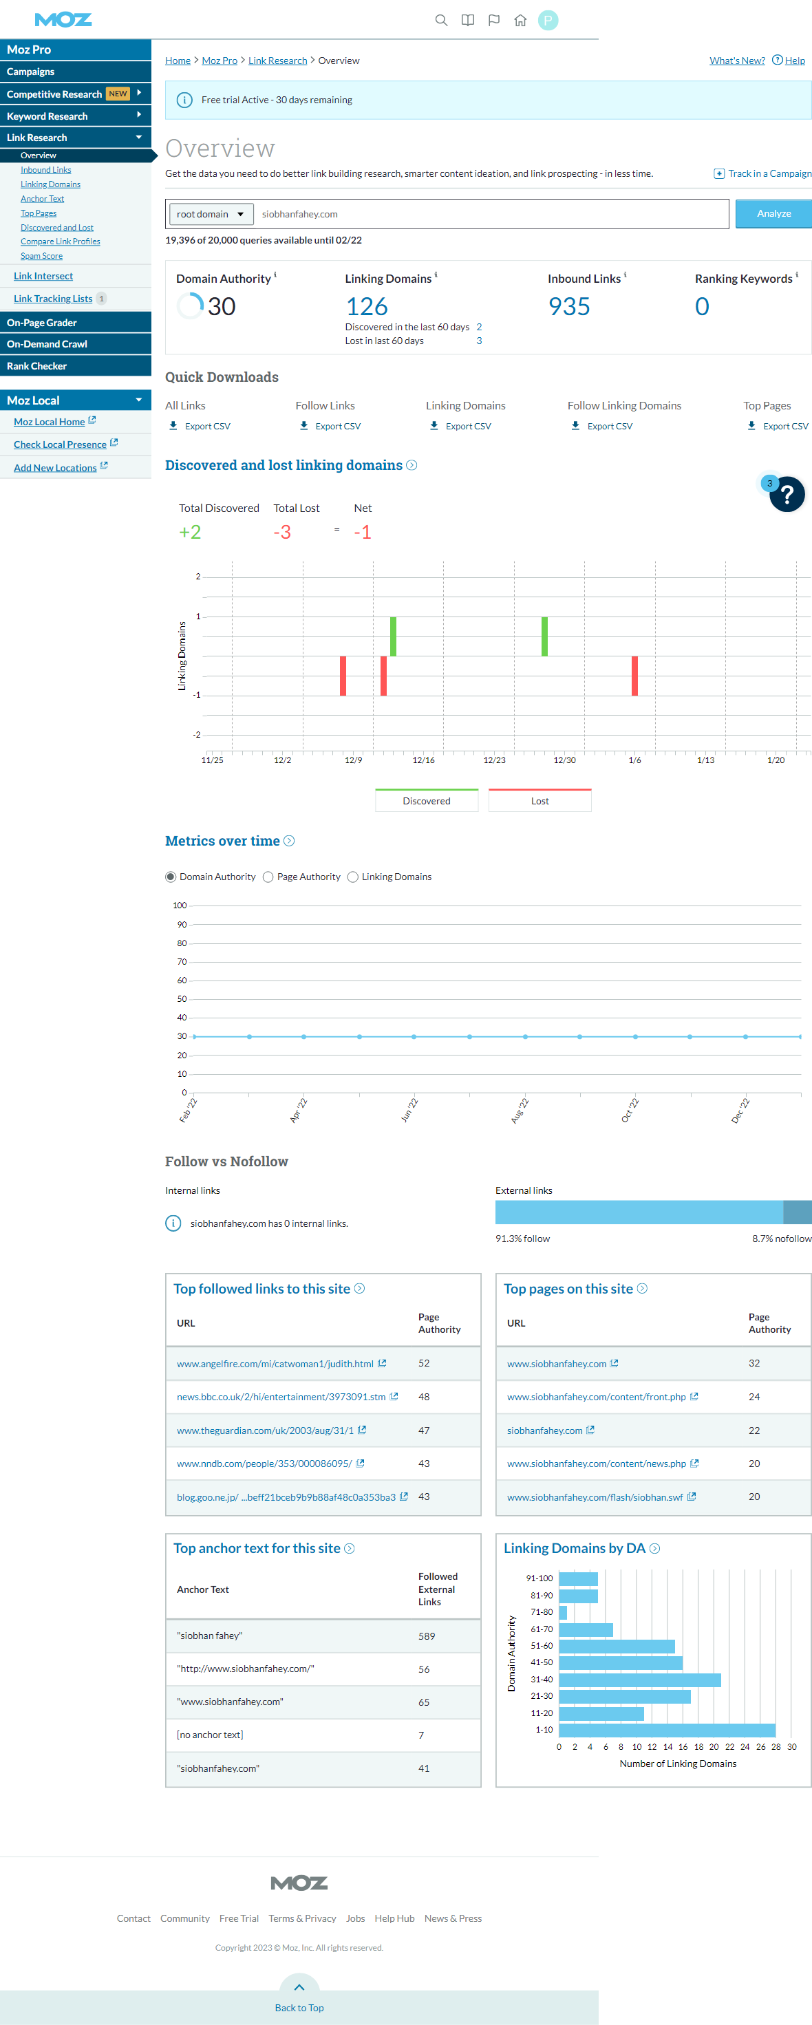
Task: Open On-Demand Crawl in the sidebar
Action: click(76, 343)
